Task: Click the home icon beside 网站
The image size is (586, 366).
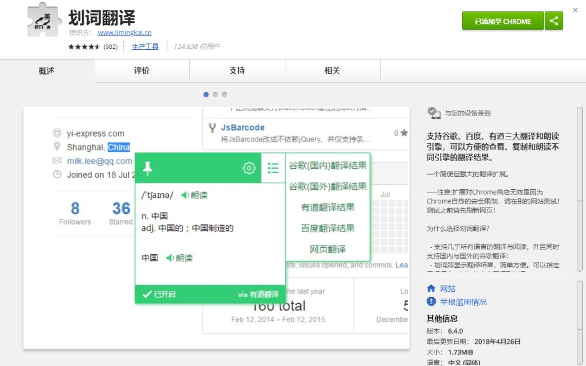Action: pyautogui.click(x=431, y=288)
